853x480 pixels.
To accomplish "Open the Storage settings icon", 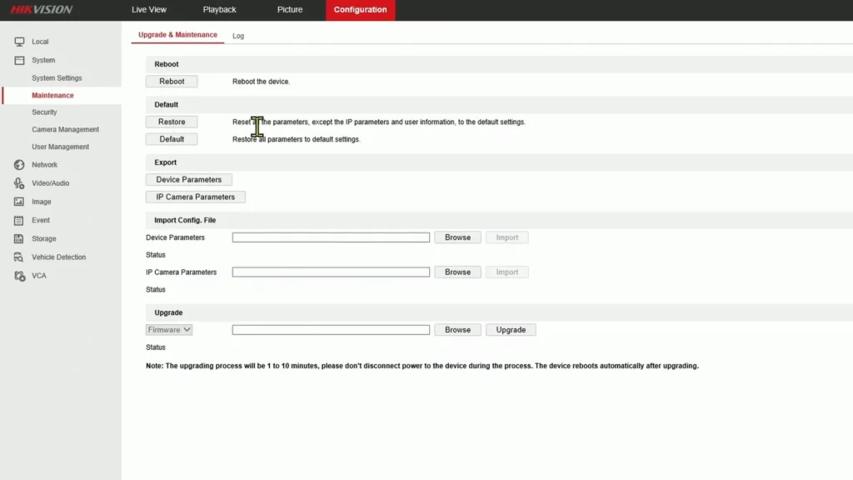I will click(18, 238).
